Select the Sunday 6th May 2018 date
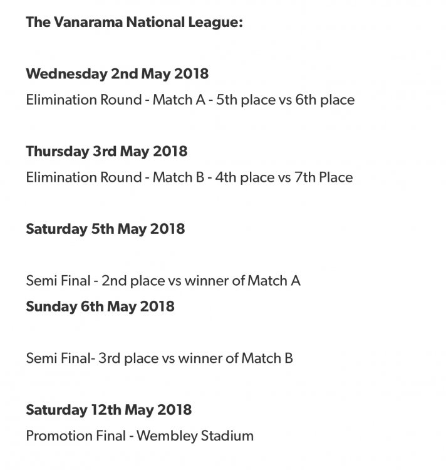The height and width of the screenshot is (470, 446). tap(100, 306)
